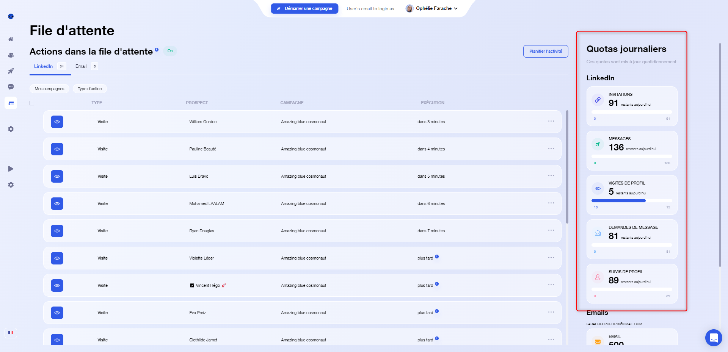728x352 pixels.
Task: Click the Invitations link icon in quotas
Action: click(598, 100)
